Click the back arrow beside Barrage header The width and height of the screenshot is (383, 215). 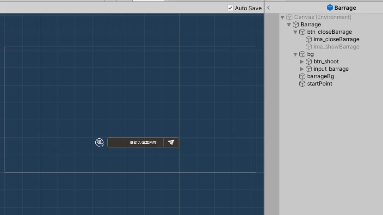pos(268,7)
